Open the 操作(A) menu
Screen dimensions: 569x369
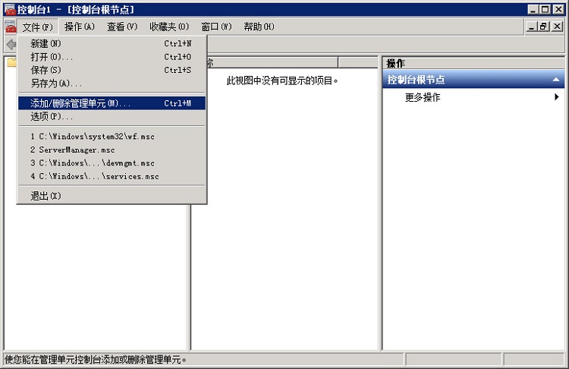click(x=80, y=27)
